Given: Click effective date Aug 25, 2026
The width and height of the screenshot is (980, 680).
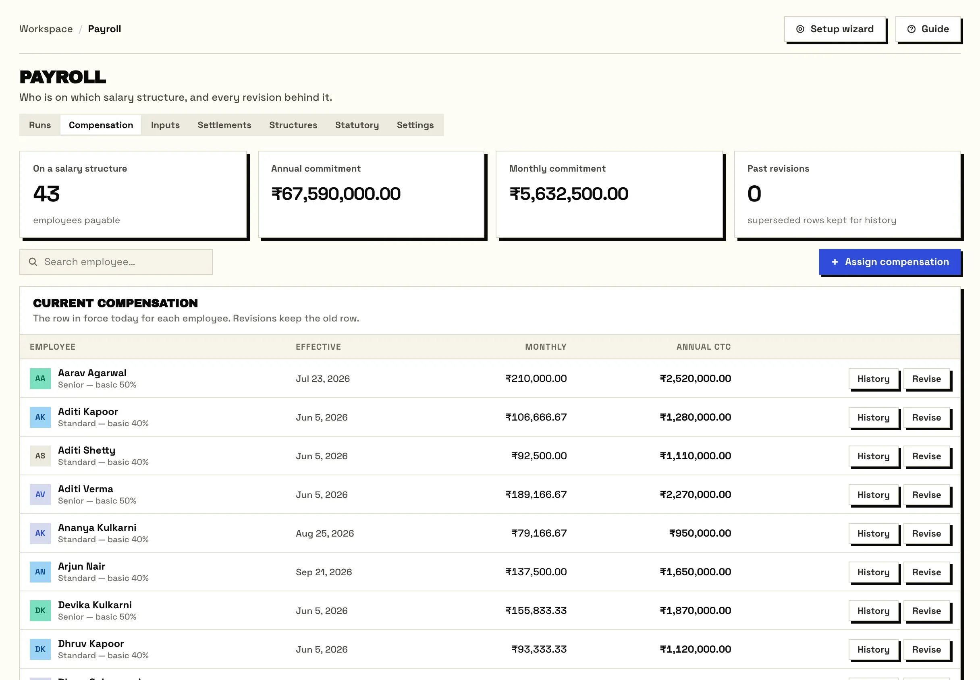Looking at the screenshot, I should click(x=325, y=533).
